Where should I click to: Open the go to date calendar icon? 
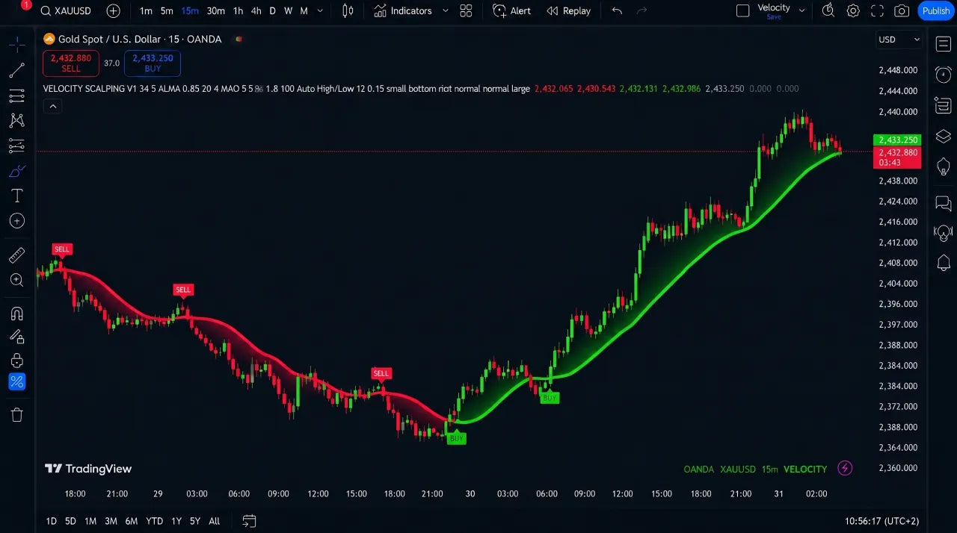tap(249, 521)
